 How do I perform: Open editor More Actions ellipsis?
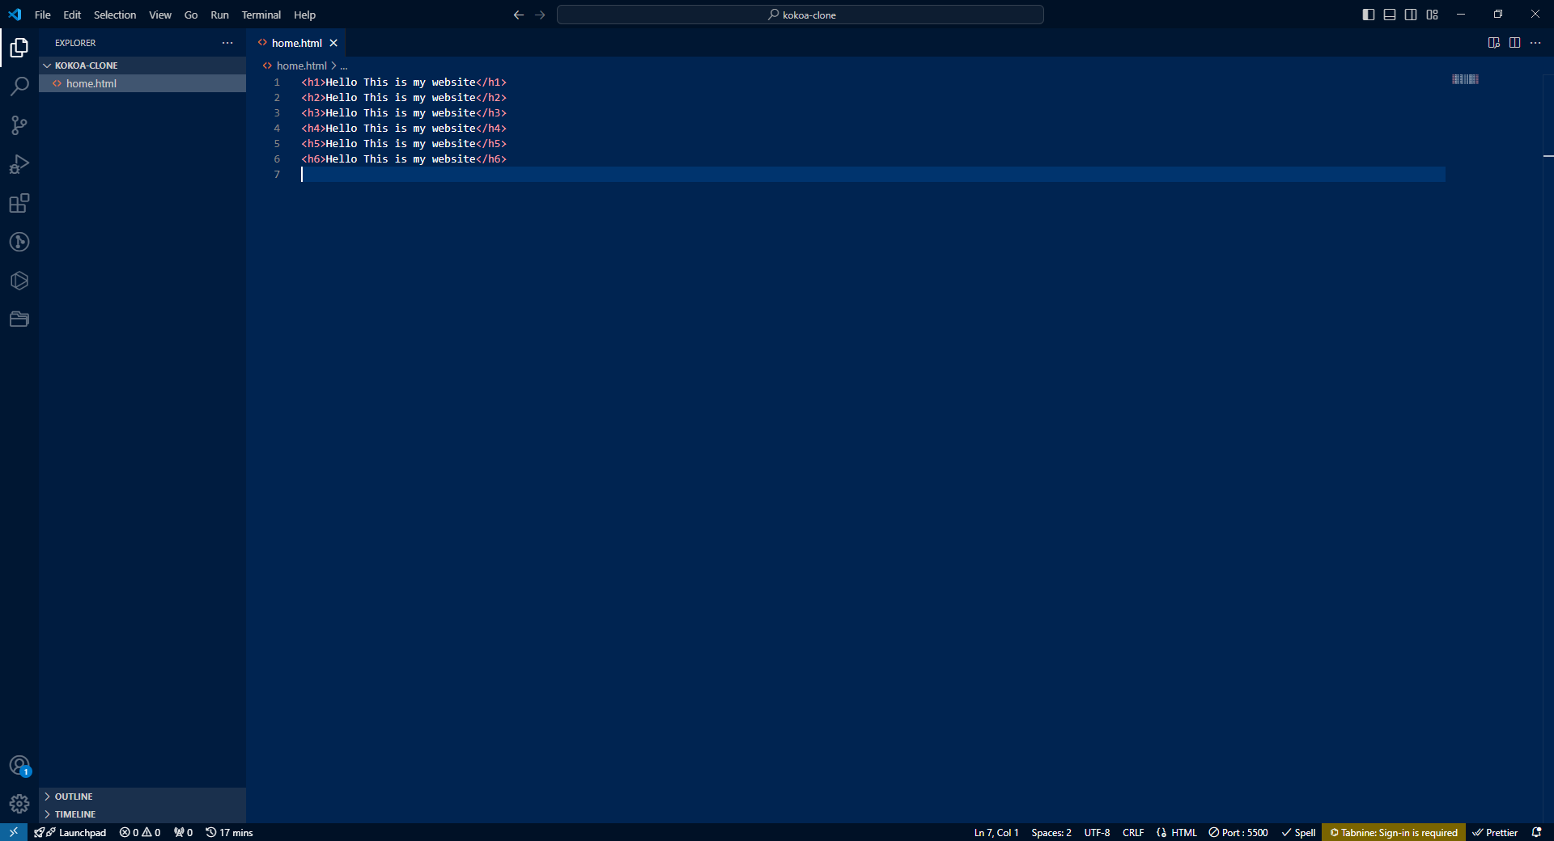point(1535,43)
